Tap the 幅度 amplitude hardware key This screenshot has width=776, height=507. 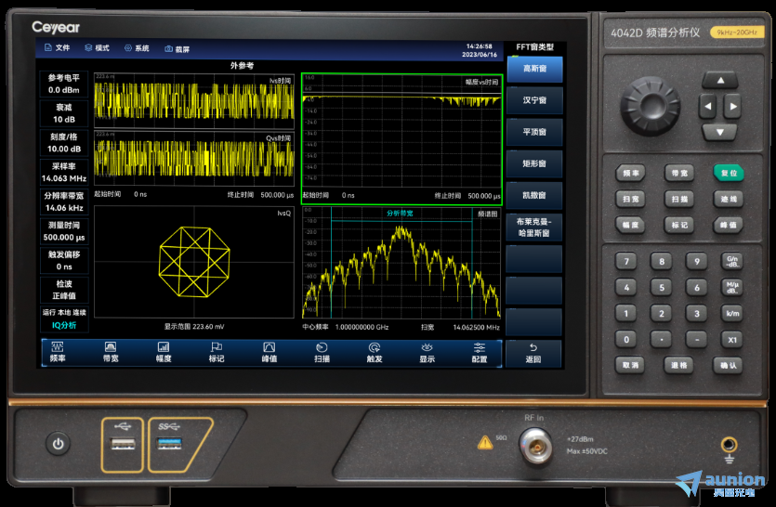(630, 225)
